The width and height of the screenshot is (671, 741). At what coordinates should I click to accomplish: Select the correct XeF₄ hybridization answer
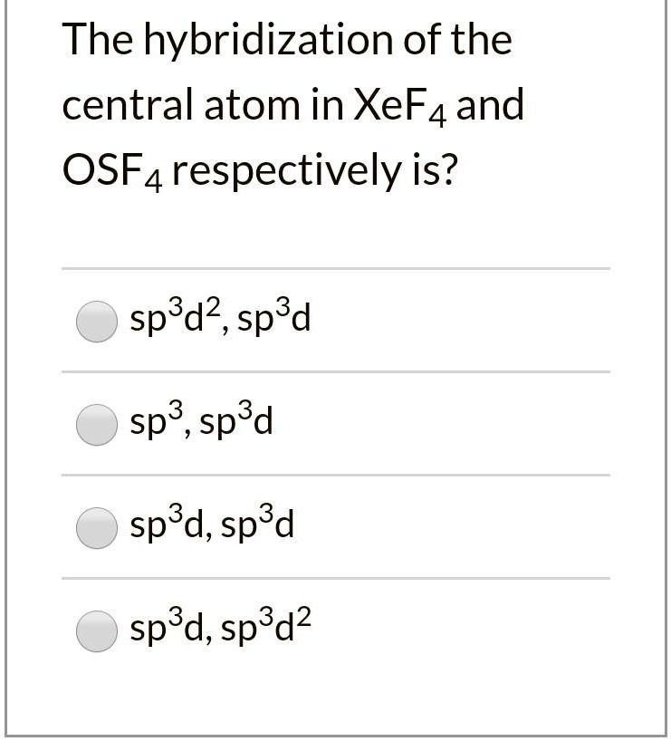96,319
